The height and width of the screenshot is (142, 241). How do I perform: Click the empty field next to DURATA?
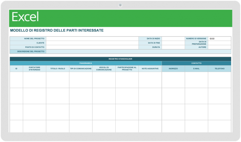[173, 47]
